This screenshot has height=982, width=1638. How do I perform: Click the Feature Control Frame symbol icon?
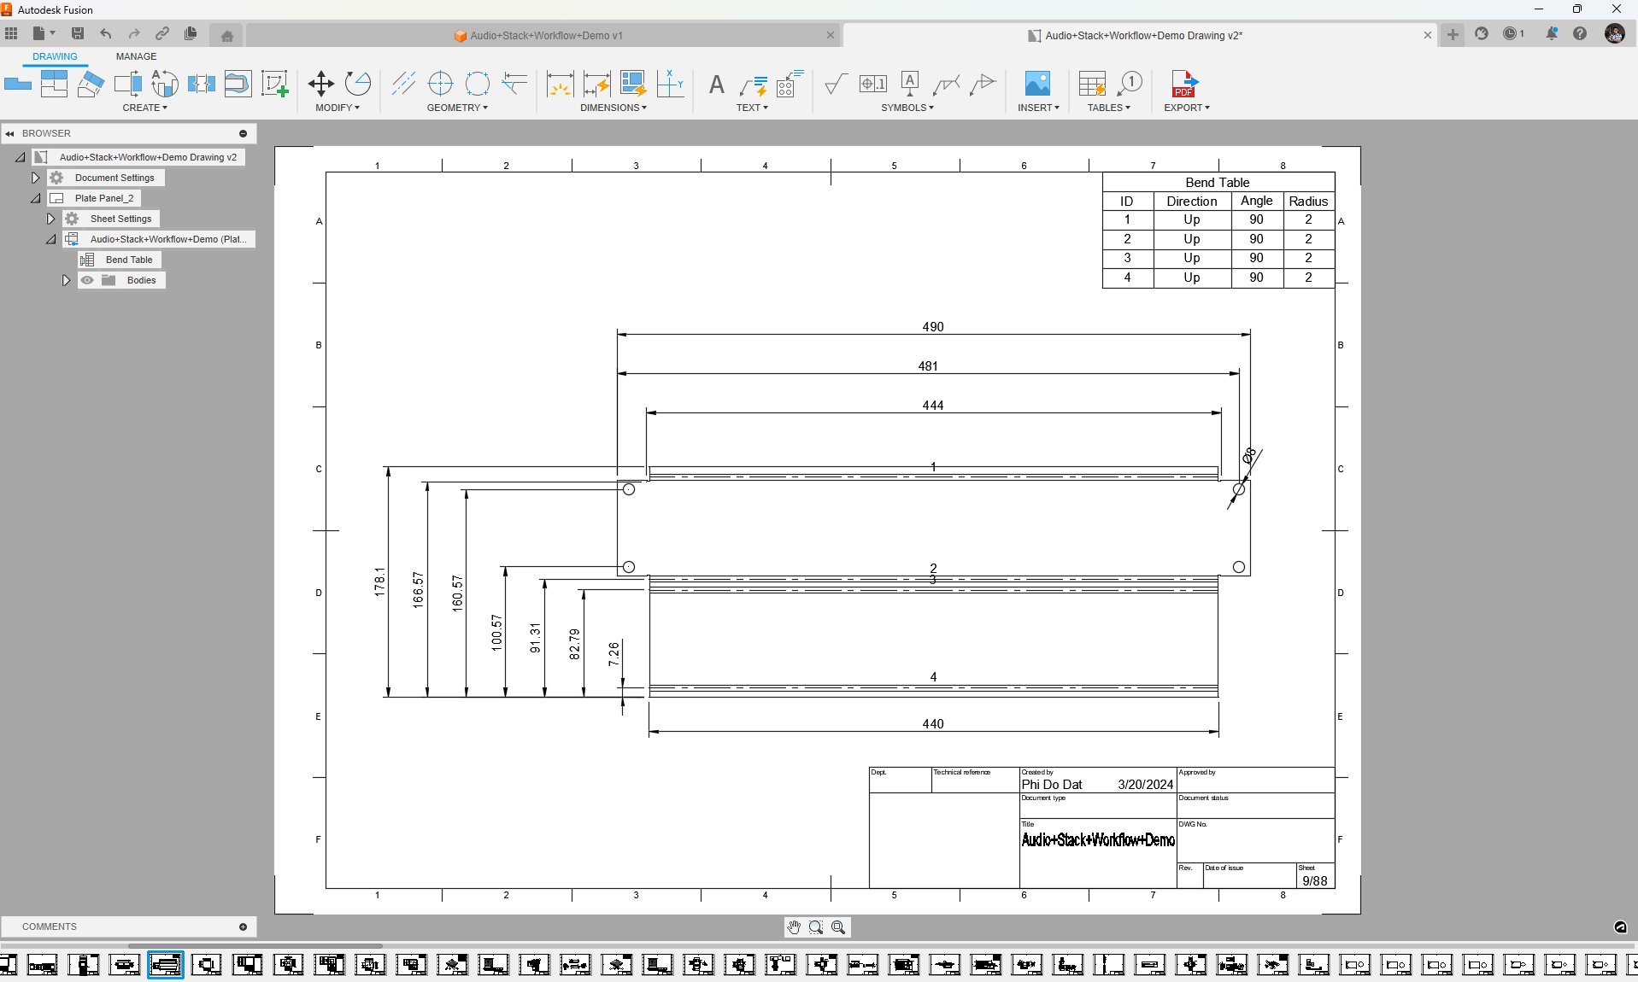872,84
